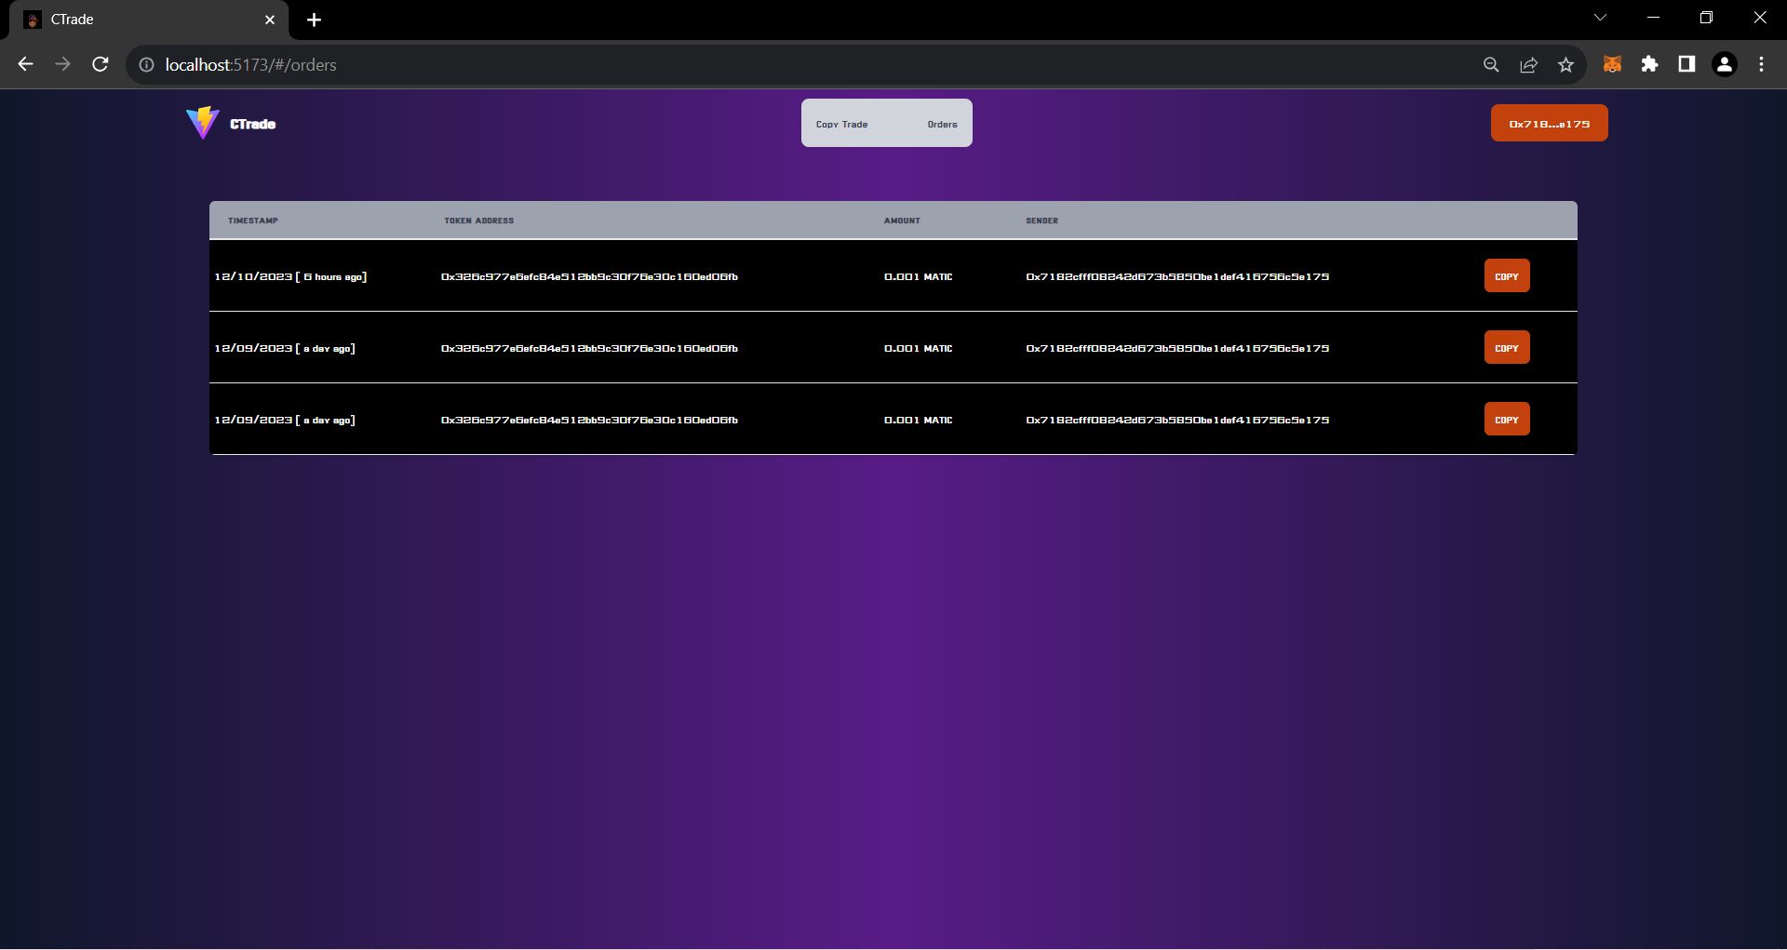Click the share this page icon
The width and height of the screenshot is (1787, 950).
click(x=1528, y=64)
